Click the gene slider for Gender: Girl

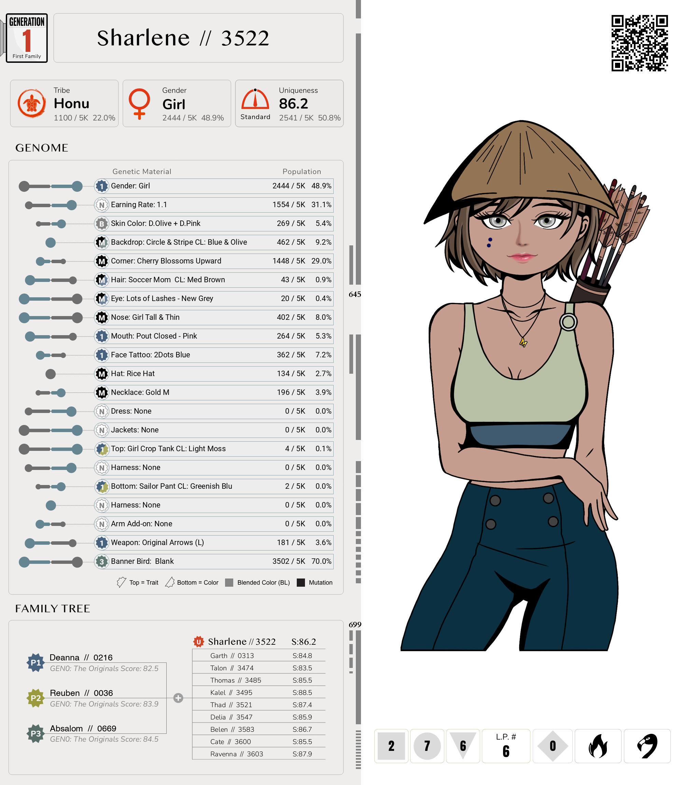[51, 186]
